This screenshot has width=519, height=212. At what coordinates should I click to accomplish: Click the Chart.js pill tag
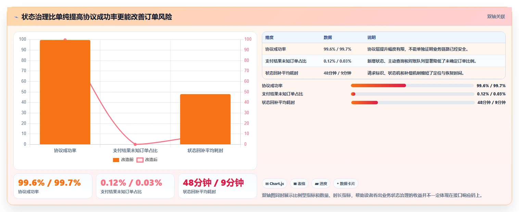[275, 184]
